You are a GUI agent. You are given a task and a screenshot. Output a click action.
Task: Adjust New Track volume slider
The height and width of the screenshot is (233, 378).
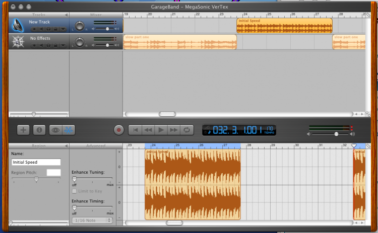point(107,29)
